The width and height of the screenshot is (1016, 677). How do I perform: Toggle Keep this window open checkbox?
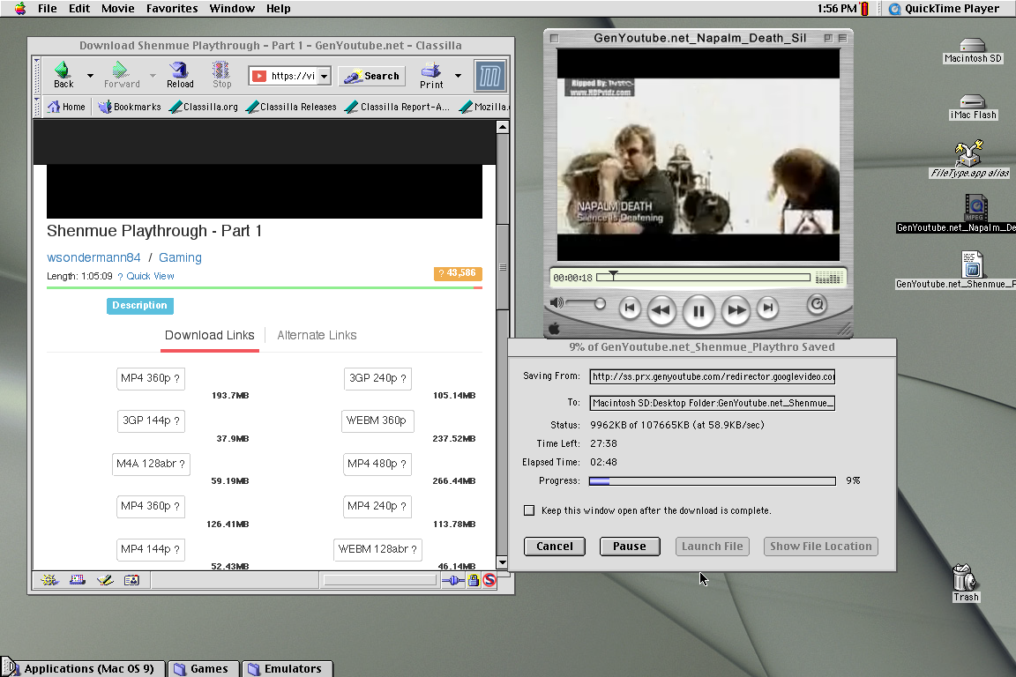(529, 510)
